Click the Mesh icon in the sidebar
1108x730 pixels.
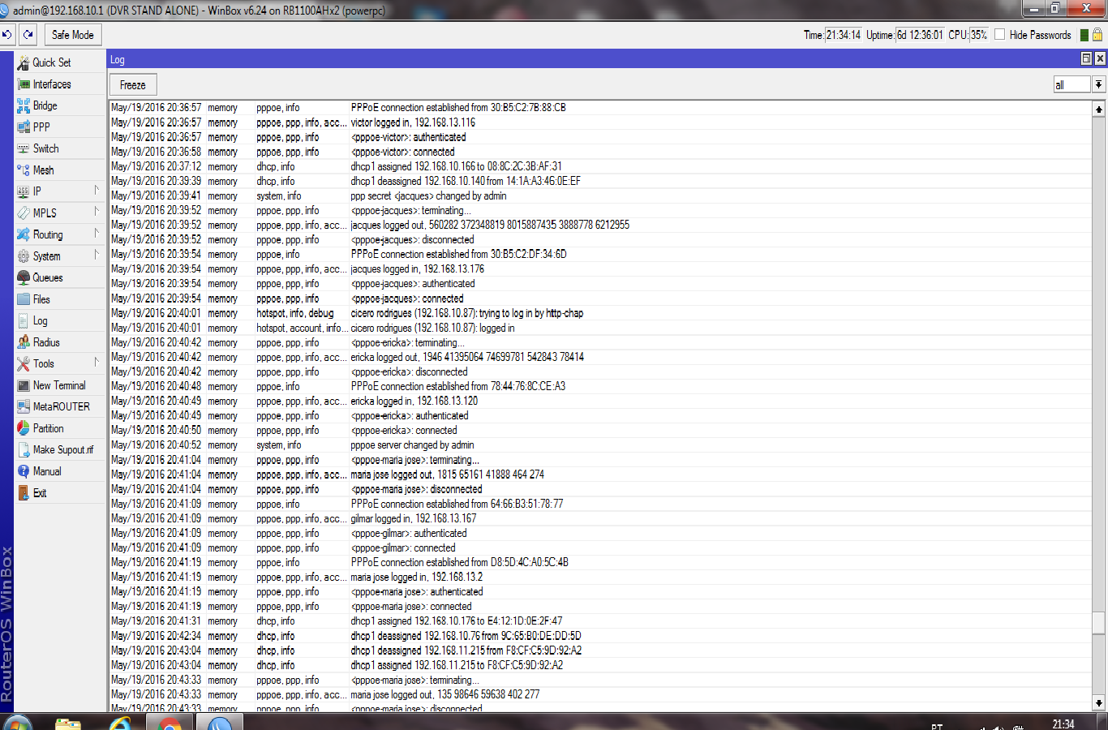[x=24, y=170]
